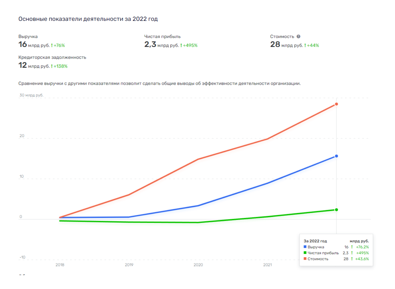Click the +138% growth value
The image size is (395, 289).
pyautogui.click(x=60, y=66)
